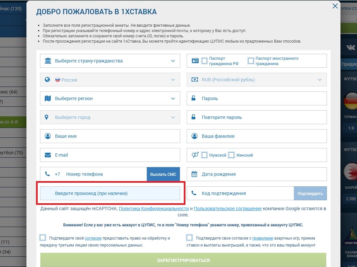Click the ID card icon by the passport options
Viewport: 357px width, 267px height.
tap(195, 61)
